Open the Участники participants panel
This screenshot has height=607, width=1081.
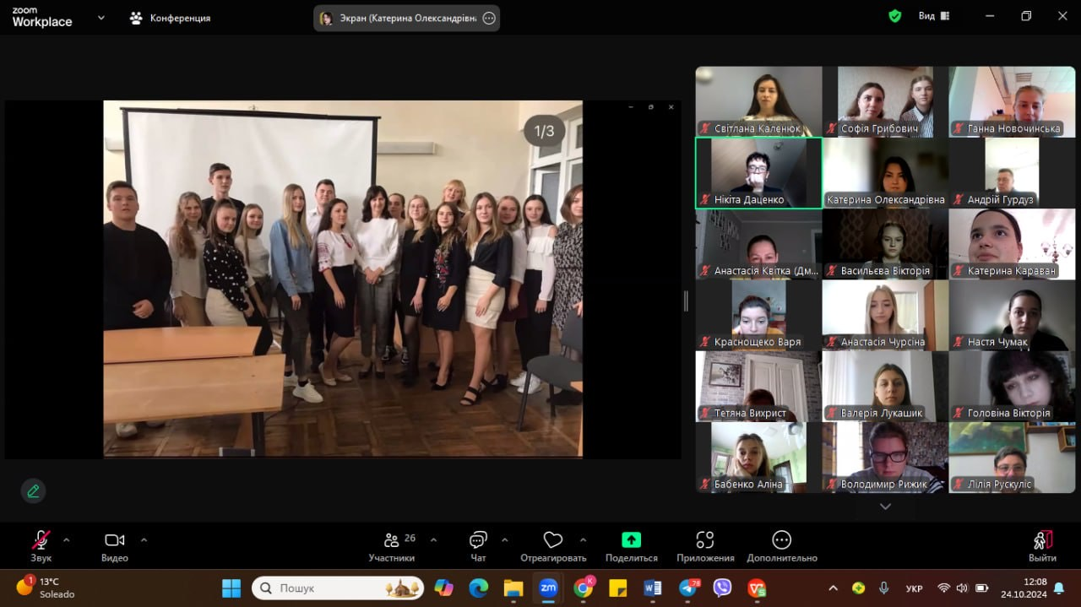pos(391,540)
